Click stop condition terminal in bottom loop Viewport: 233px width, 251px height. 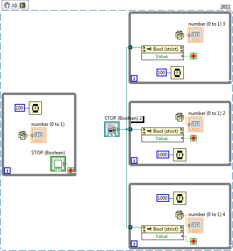194,241
